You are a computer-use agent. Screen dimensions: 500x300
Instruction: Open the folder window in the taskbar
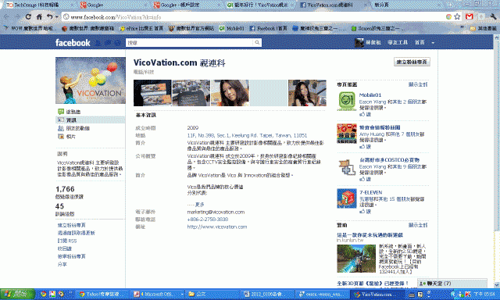pos(212,294)
